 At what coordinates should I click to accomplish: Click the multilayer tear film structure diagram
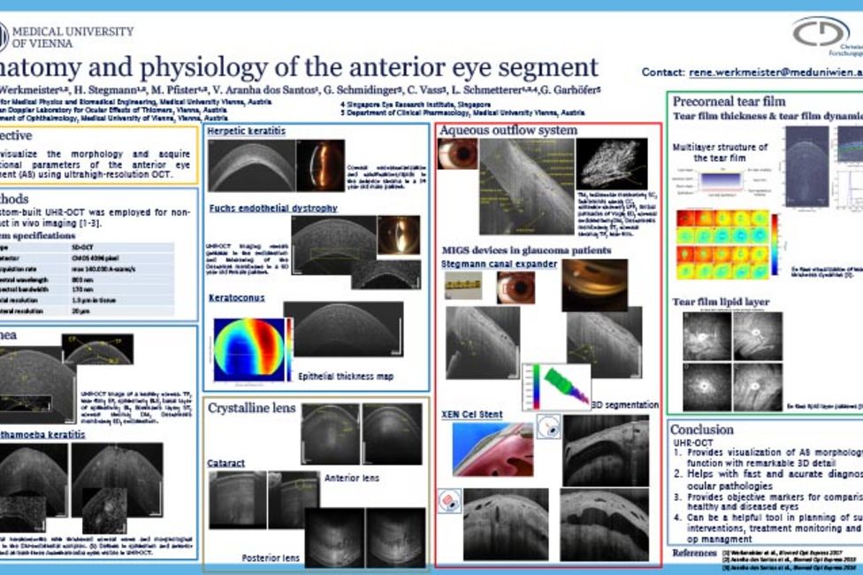[723, 183]
